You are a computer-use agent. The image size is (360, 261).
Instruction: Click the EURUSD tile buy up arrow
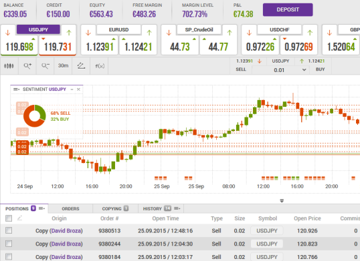[149, 33]
